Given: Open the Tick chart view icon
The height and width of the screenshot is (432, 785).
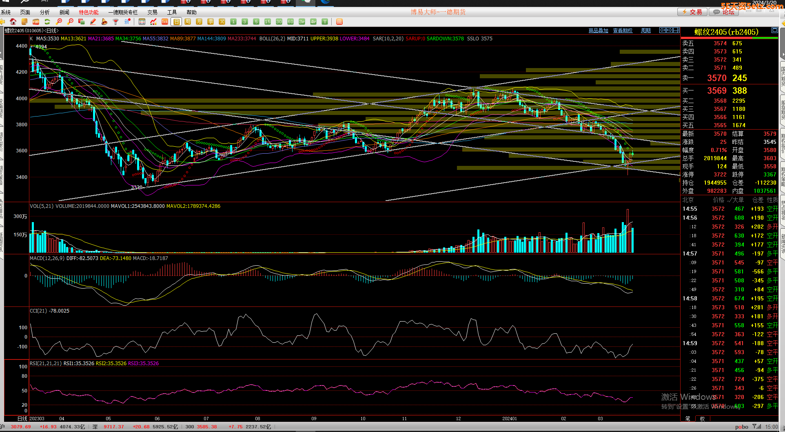Looking at the screenshot, I should click(165, 22).
